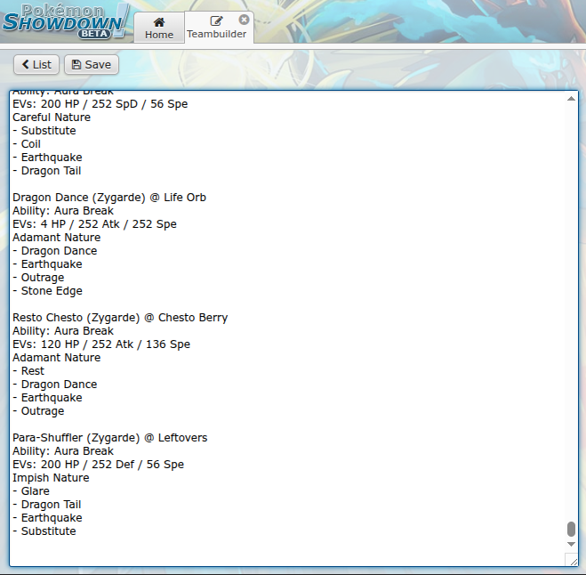Click the vertical scrollbar thumb
The height and width of the screenshot is (575, 586).
(571, 529)
